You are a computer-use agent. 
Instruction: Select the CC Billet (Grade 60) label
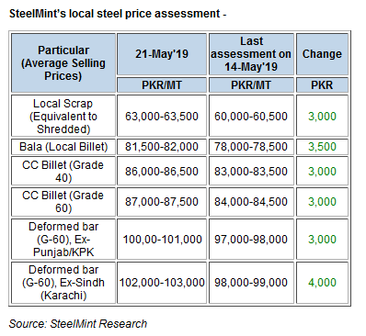tap(63, 202)
